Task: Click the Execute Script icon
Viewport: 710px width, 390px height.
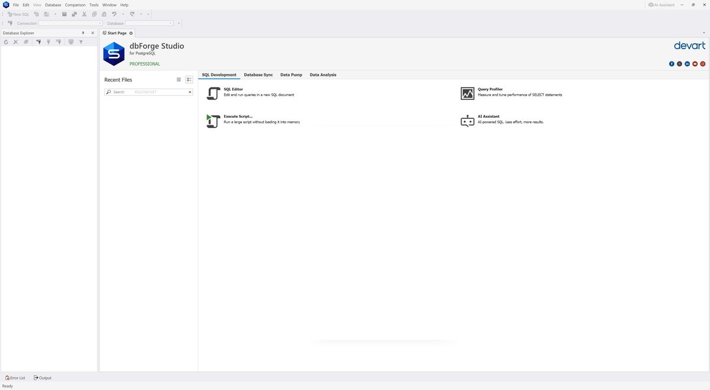Action: click(213, 121)
